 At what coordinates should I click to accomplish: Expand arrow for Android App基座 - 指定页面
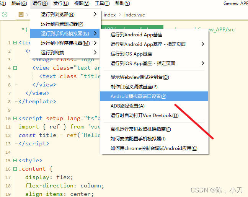[x=203, y=44]
